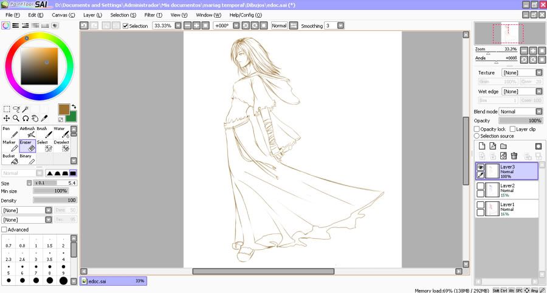Create a new linework layer

(492, 146)
